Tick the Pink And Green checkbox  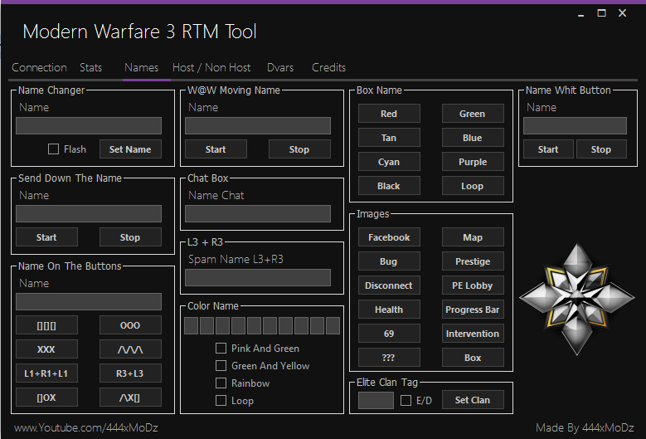pyautogui.click(x=221, y=349)
